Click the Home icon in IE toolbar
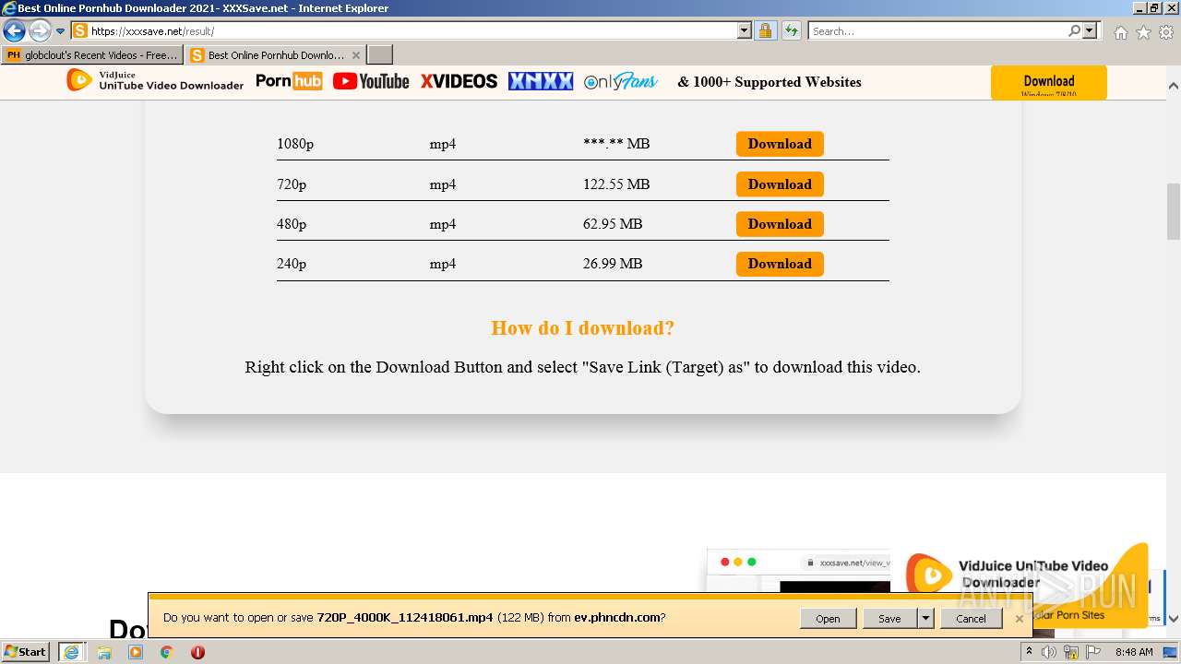 [1120, 32]
